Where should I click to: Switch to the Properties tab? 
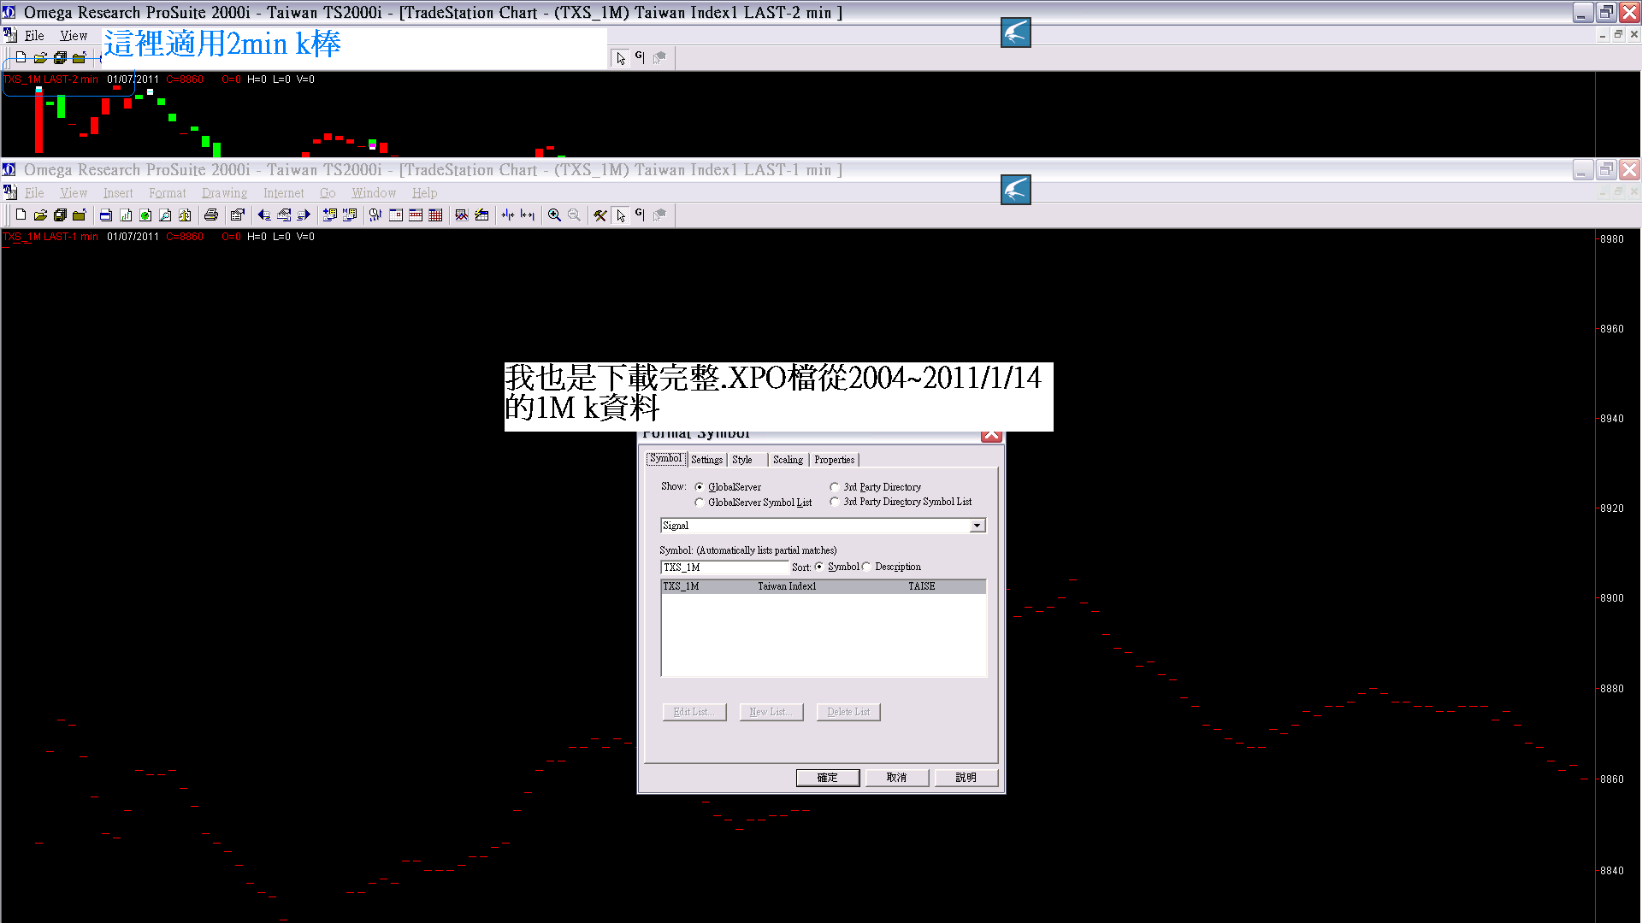pos(834,460)
